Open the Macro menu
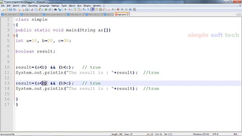The height and width of the screenshot is (136, 242). [72, 6]
